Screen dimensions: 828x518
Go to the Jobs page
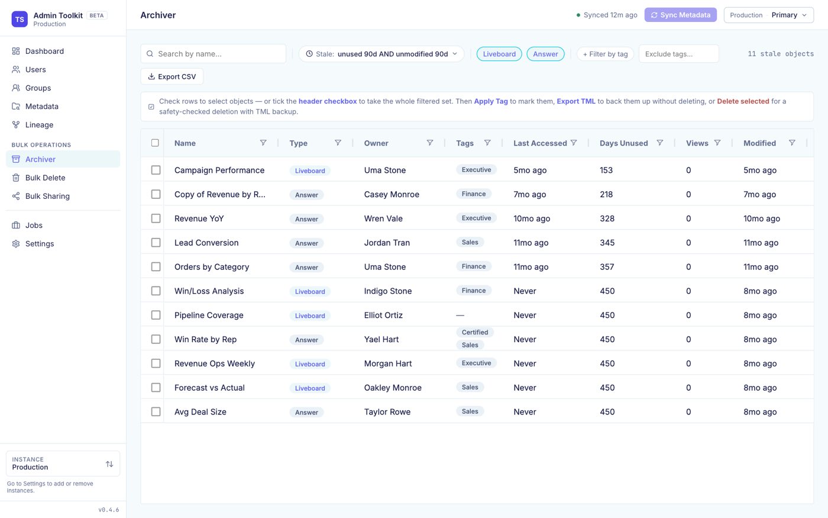pos(63,225)
